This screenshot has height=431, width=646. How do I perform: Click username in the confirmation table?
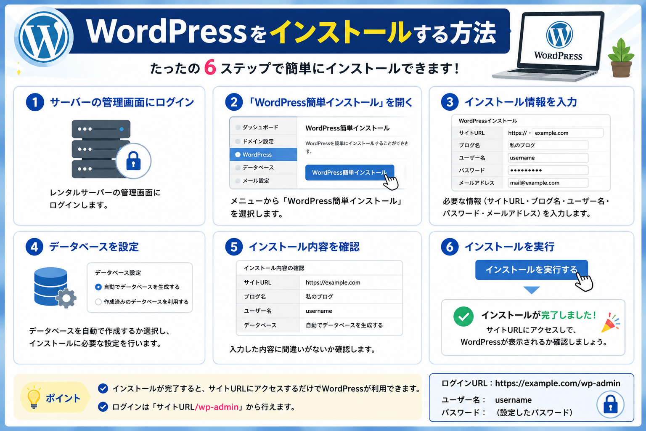click(319, 311)
